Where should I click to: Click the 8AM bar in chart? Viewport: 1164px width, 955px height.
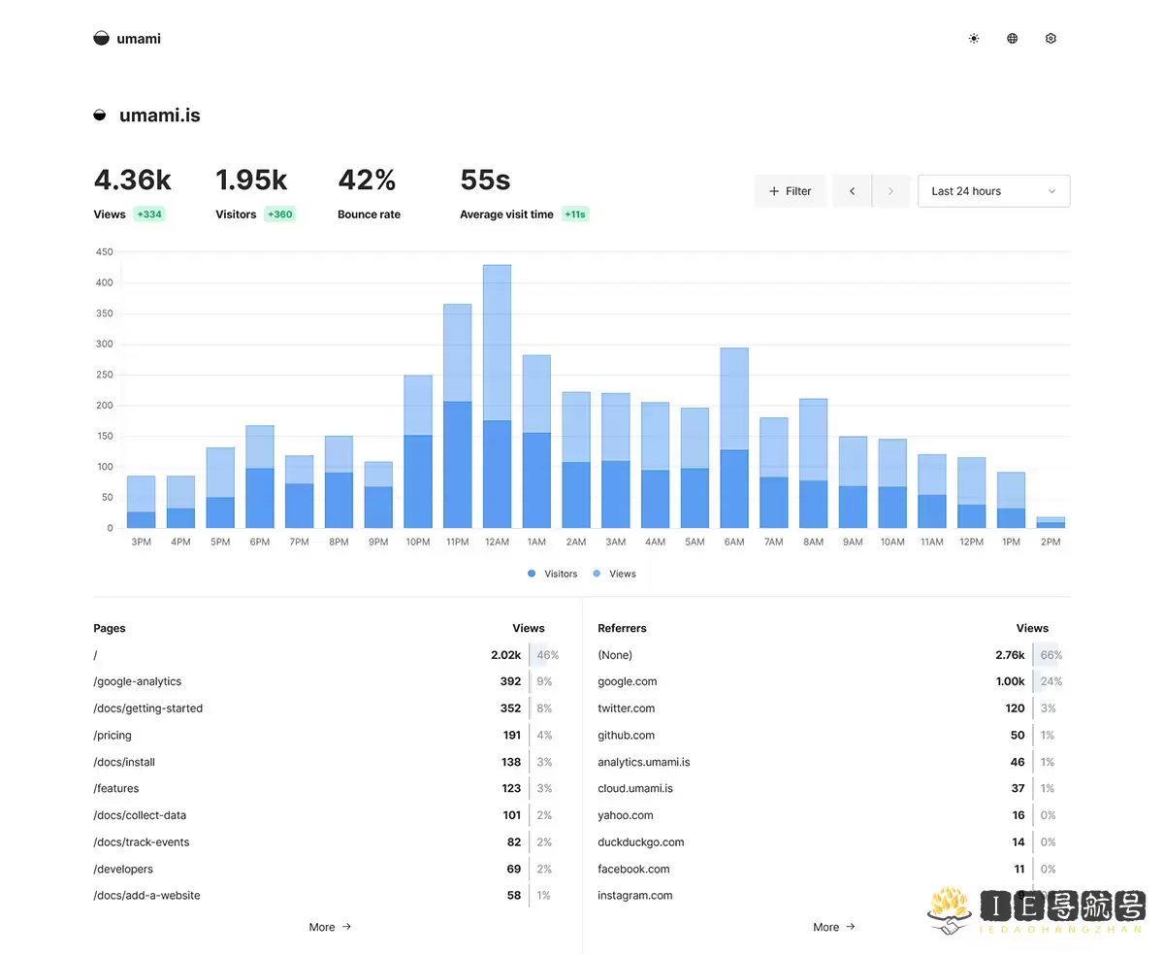point(813,463)
